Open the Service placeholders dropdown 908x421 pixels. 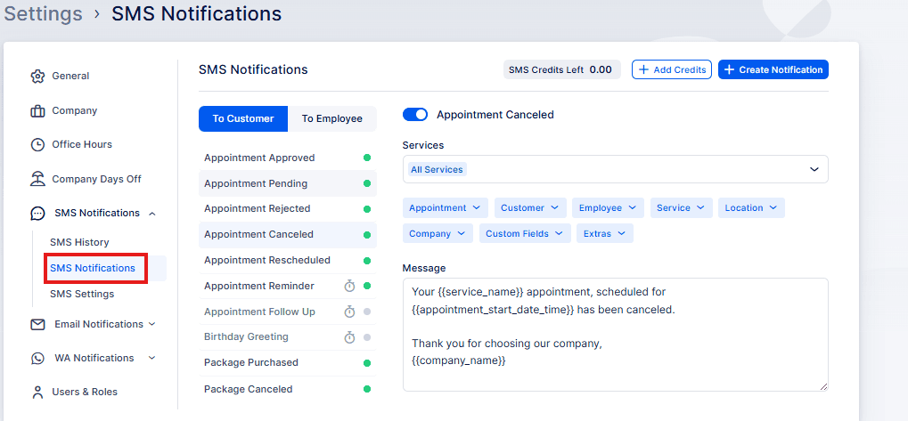coord(681,207)
